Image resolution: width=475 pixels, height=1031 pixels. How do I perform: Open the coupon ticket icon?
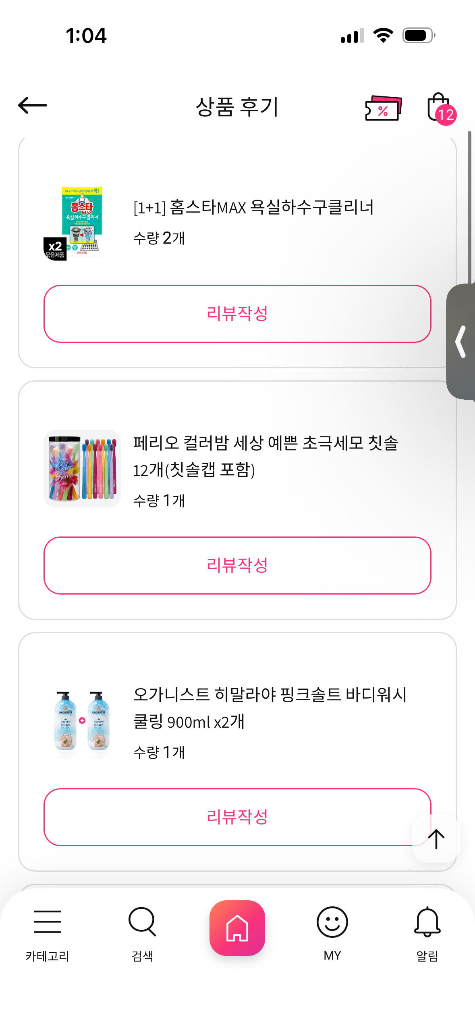coord(383,108)
